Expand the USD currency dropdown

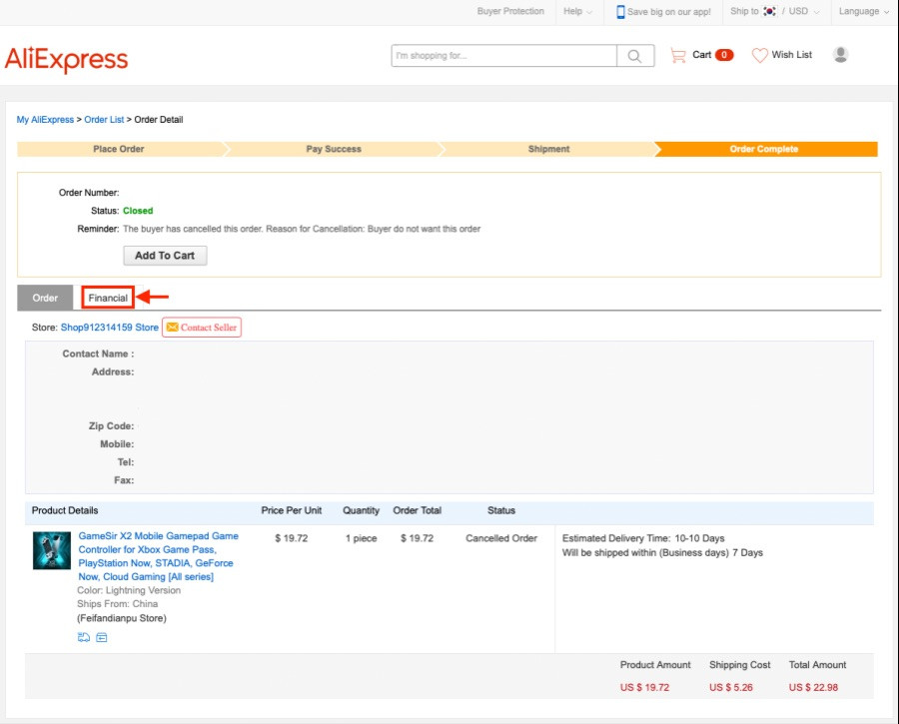tap(804, 11)
